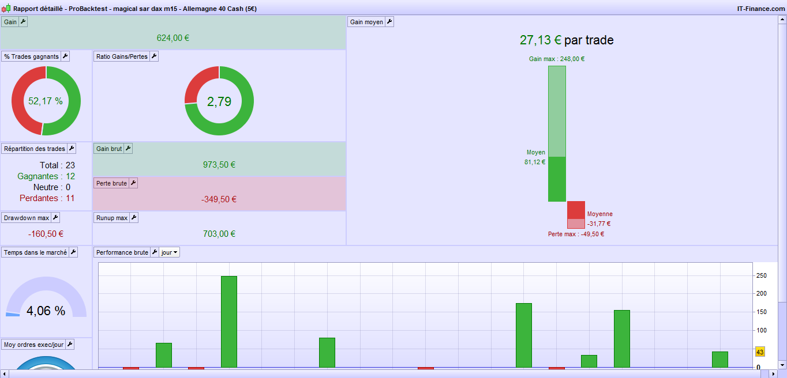The image size is (787, 378).
Task: Open Moy ordres exec/jour wrench settings
Action: click(70, 345)
